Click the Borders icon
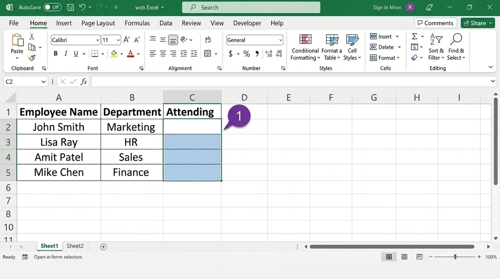The width and height of the screenshot is (500, 279). 95,54
